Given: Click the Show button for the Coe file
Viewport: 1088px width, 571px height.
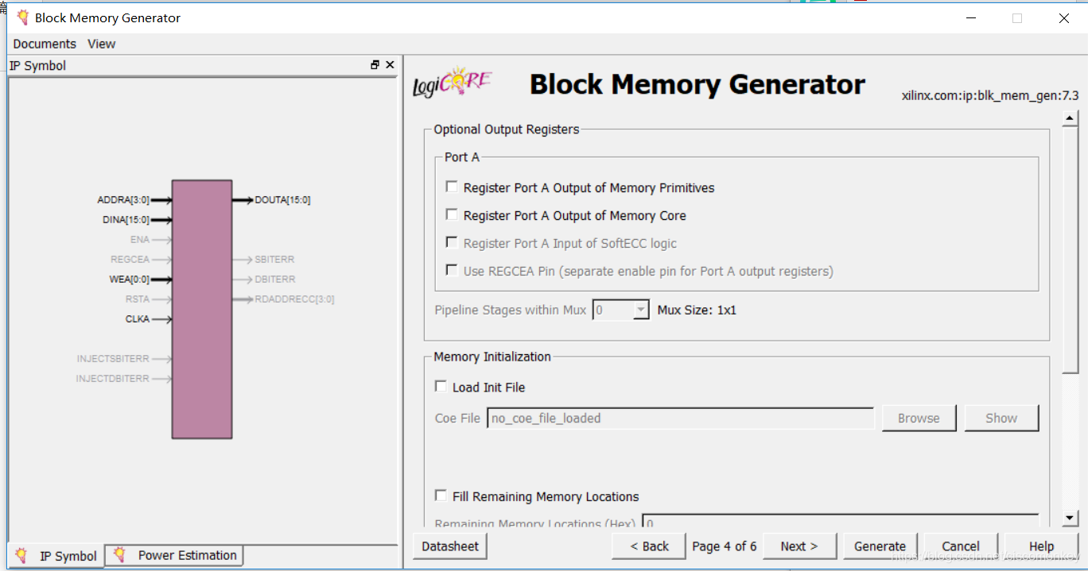Looking at the screenshot, I should pos(1001,418).
